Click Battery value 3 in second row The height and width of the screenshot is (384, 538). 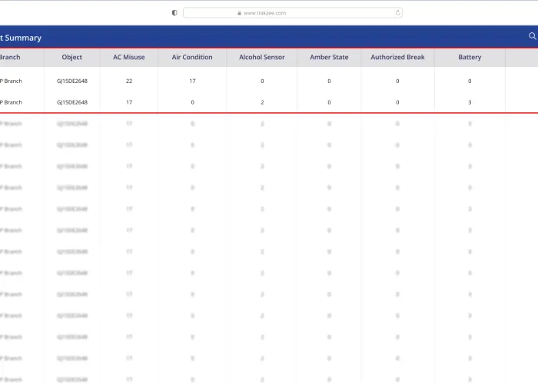(470, 102)
